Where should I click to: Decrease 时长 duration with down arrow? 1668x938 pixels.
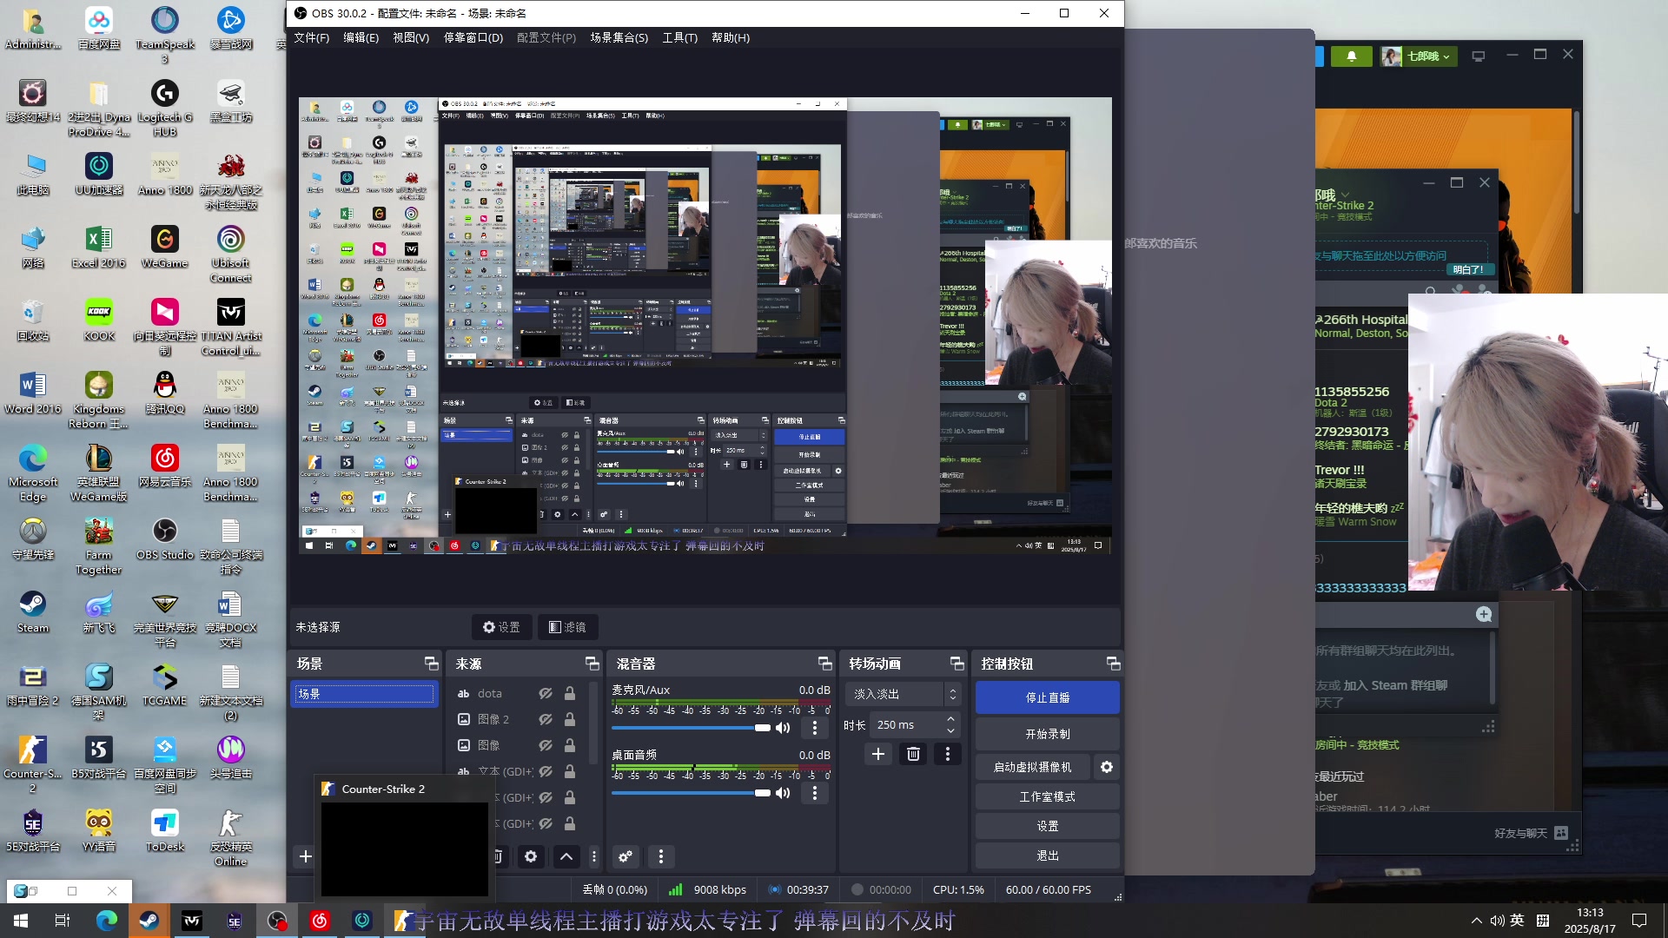coord(950,730)
